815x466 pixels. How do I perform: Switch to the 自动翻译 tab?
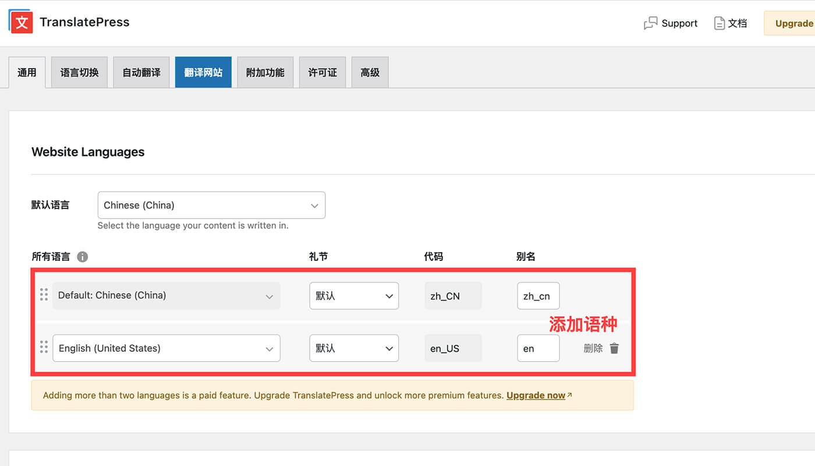(x=141, y=73)
